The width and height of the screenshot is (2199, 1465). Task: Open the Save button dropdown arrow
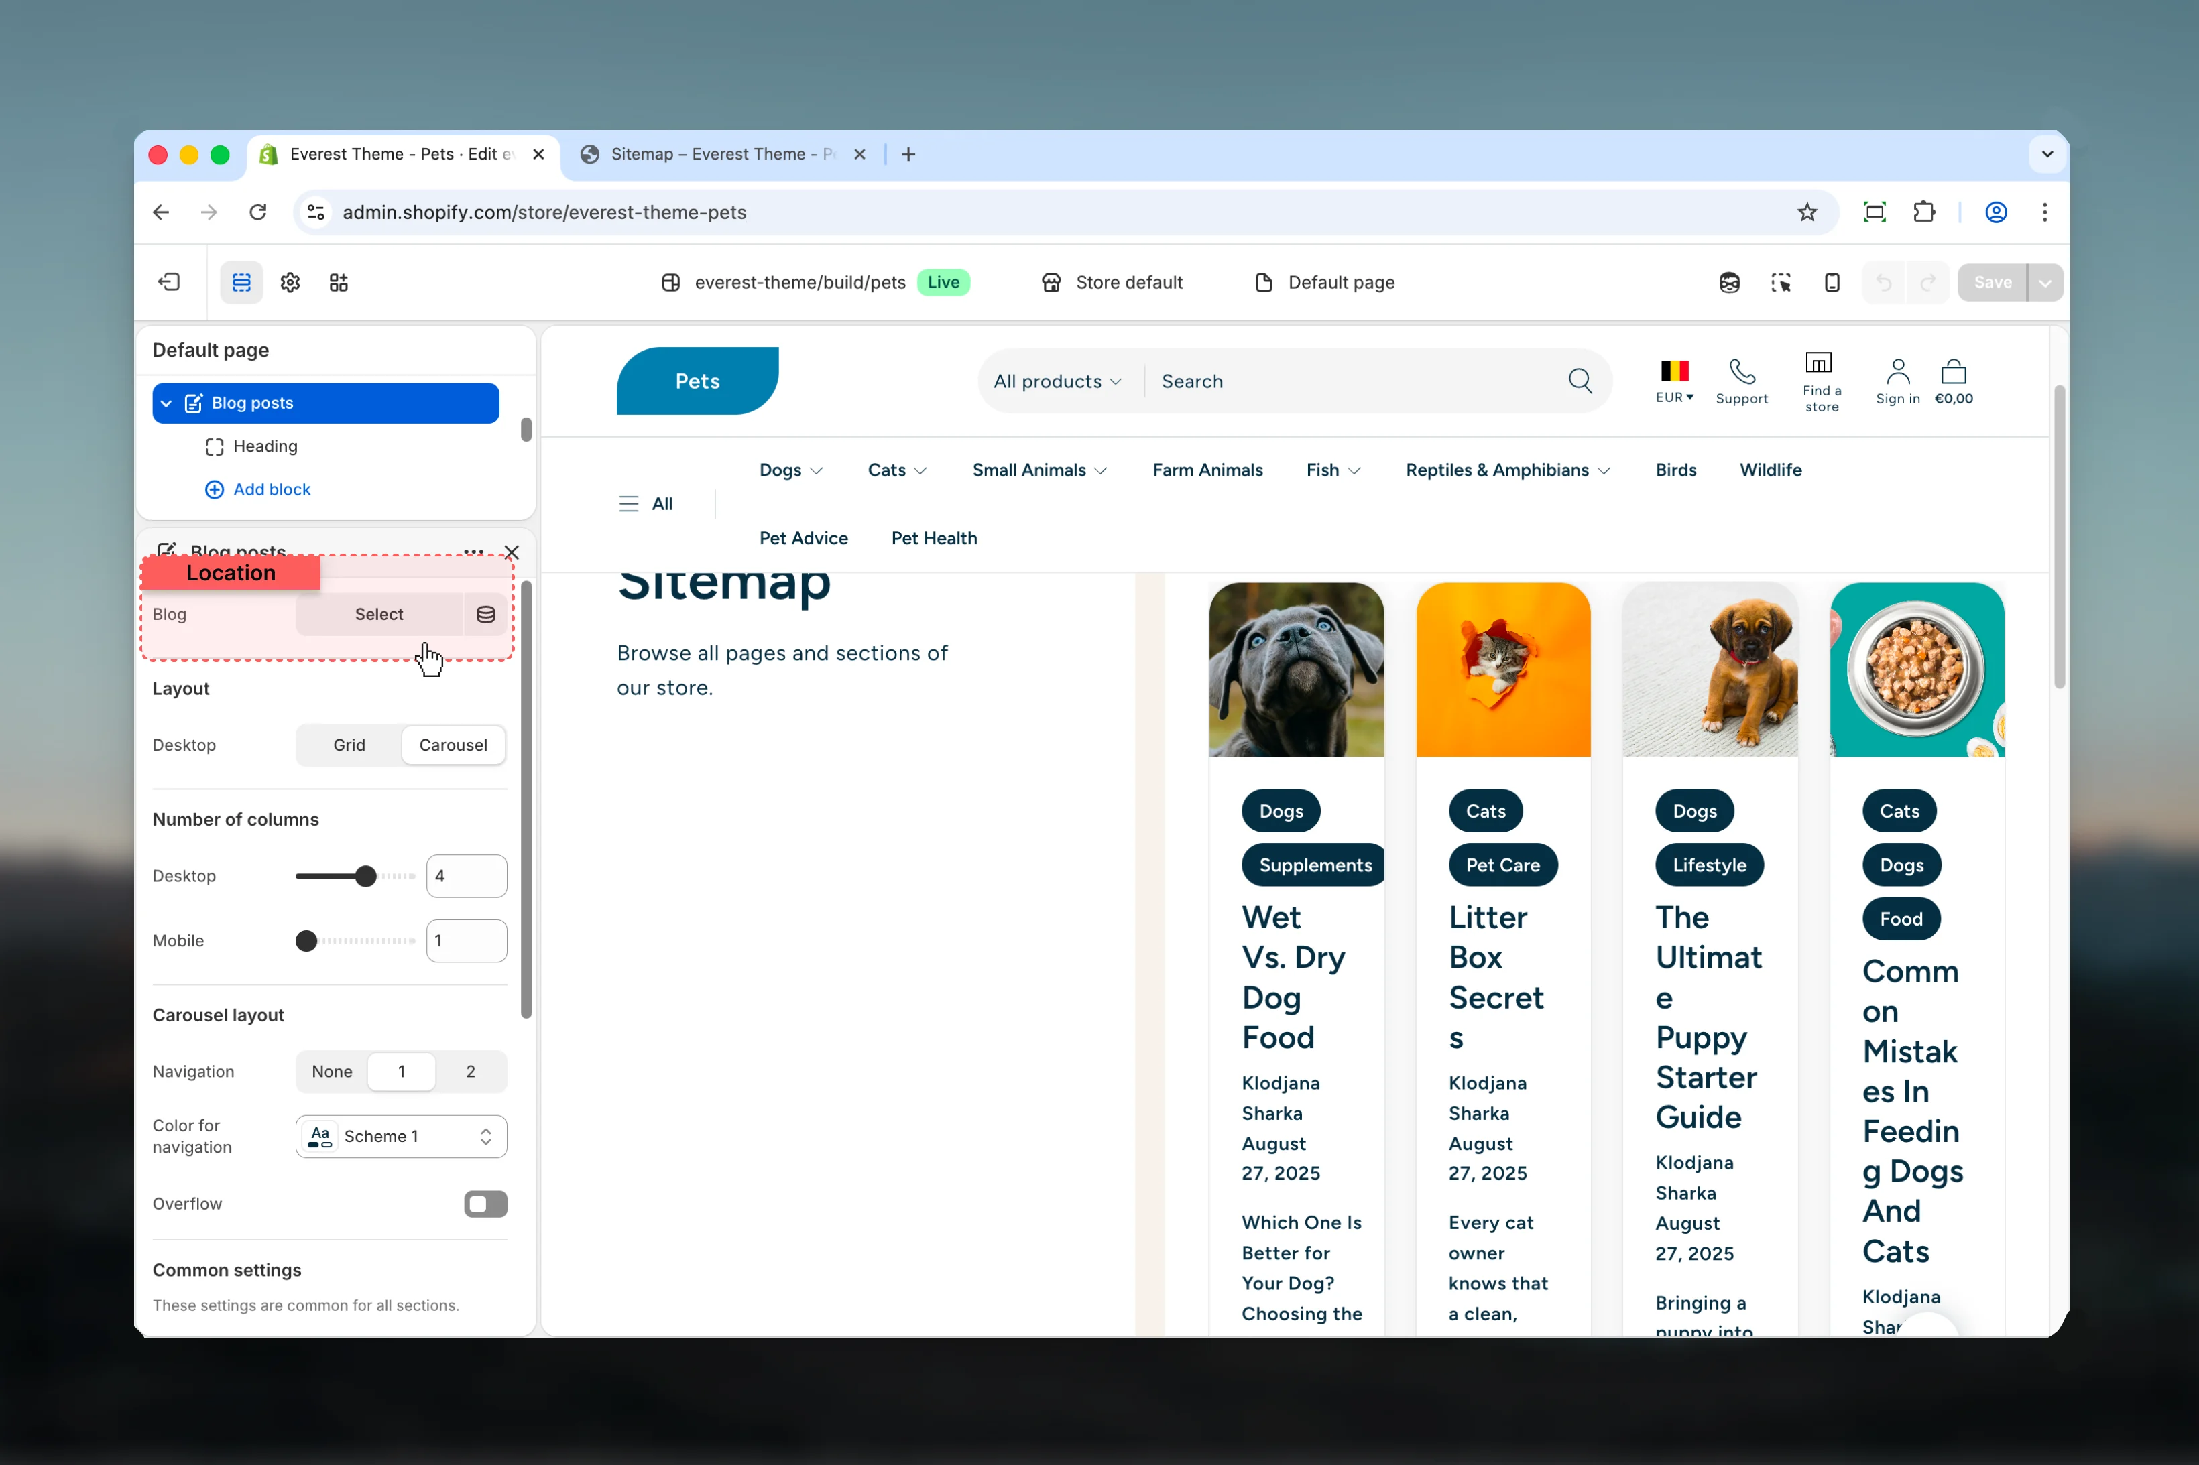[x=2045, y=282]
